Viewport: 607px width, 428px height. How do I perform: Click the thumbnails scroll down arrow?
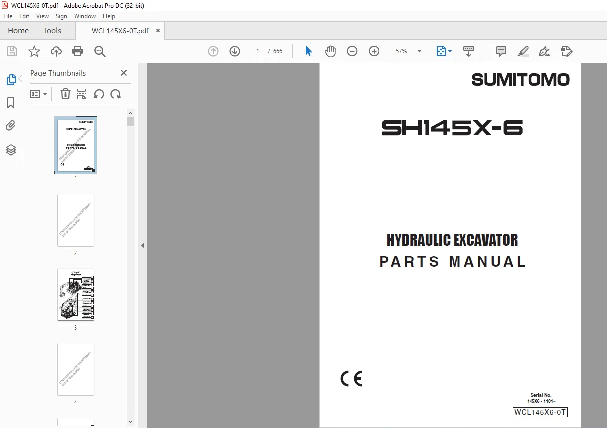pos(130,421)
